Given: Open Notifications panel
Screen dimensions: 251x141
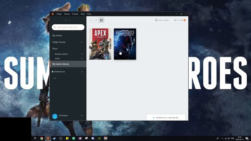Looking at the screenshot, I should point(60,72).
